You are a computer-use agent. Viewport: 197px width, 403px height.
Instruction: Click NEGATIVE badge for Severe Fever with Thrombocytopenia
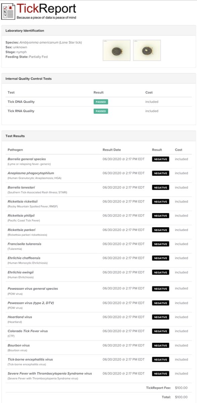(160, 374)
